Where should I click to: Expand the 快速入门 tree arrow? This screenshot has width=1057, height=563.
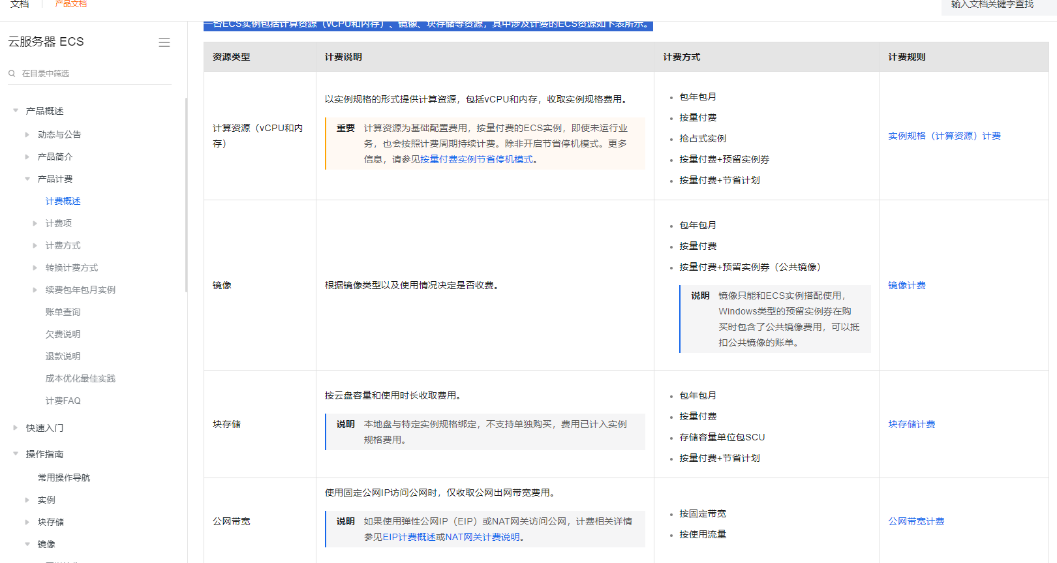click(16, 428)
